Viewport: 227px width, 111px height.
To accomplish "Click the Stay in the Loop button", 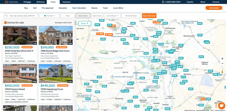I will 149,16.
